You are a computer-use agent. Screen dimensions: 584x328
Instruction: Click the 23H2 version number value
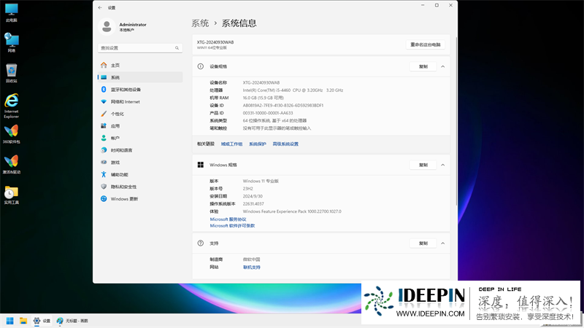(x=247, y=189)
